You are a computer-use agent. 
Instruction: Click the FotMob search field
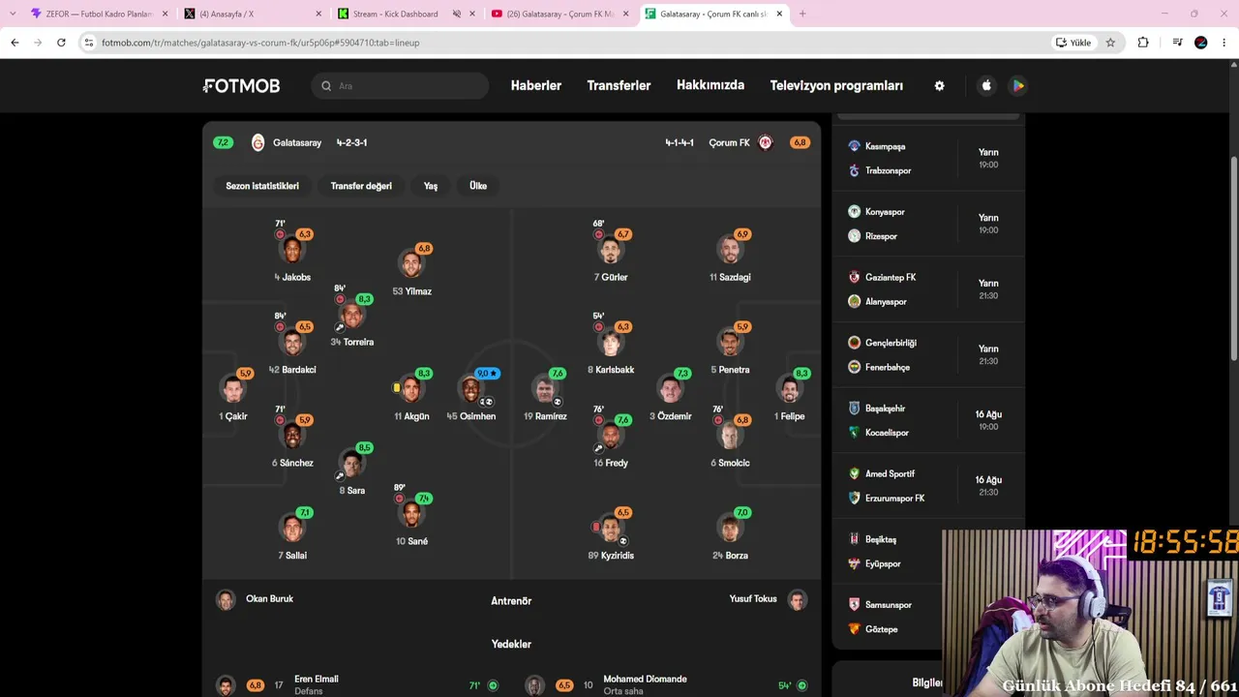tap(400, 86)
